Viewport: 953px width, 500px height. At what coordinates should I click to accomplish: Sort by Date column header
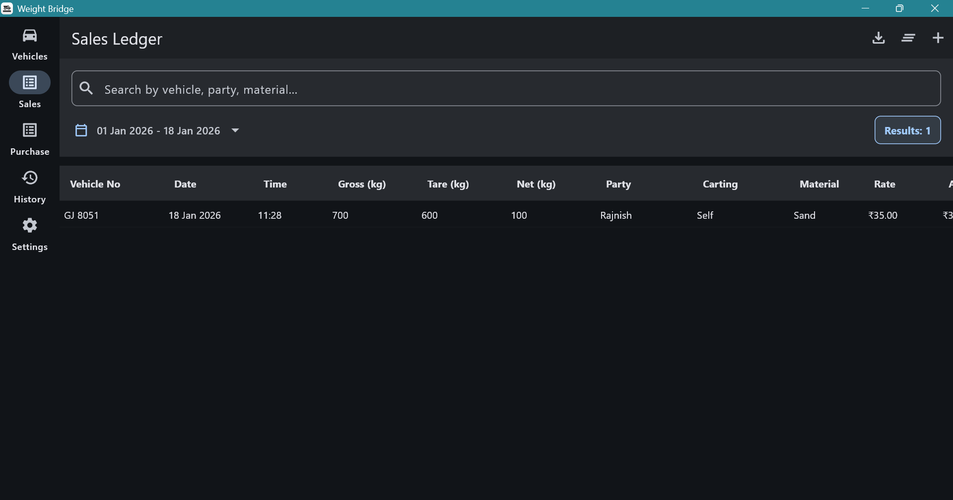(x=185, y=184)
